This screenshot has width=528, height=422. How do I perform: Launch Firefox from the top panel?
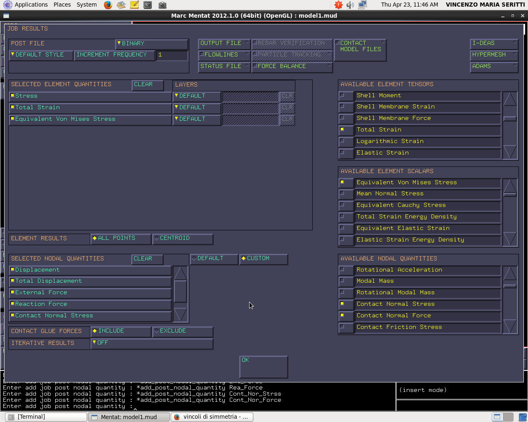(108, 5)
